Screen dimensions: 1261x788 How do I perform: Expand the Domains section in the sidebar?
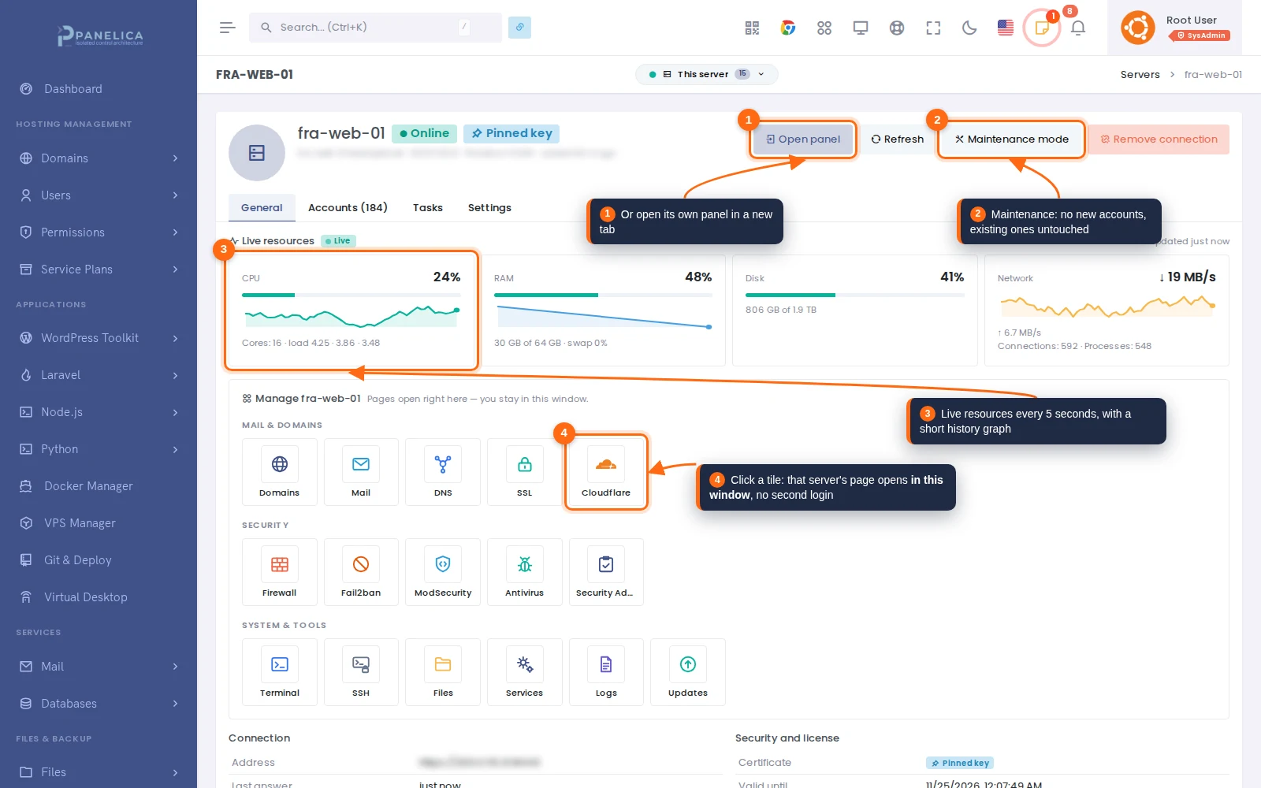click(99, 158)
